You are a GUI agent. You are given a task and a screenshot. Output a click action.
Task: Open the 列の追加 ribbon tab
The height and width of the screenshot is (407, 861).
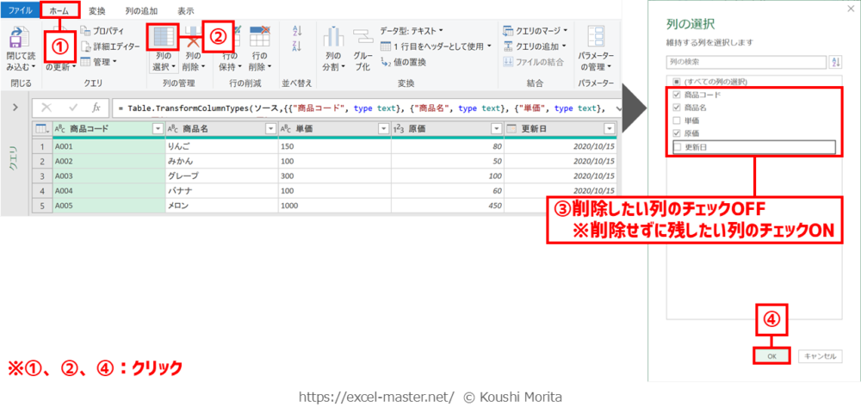(139, 11)
